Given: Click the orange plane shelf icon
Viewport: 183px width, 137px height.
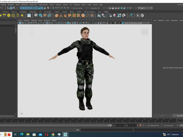Looking at the screenshot, I should (61, 16).
